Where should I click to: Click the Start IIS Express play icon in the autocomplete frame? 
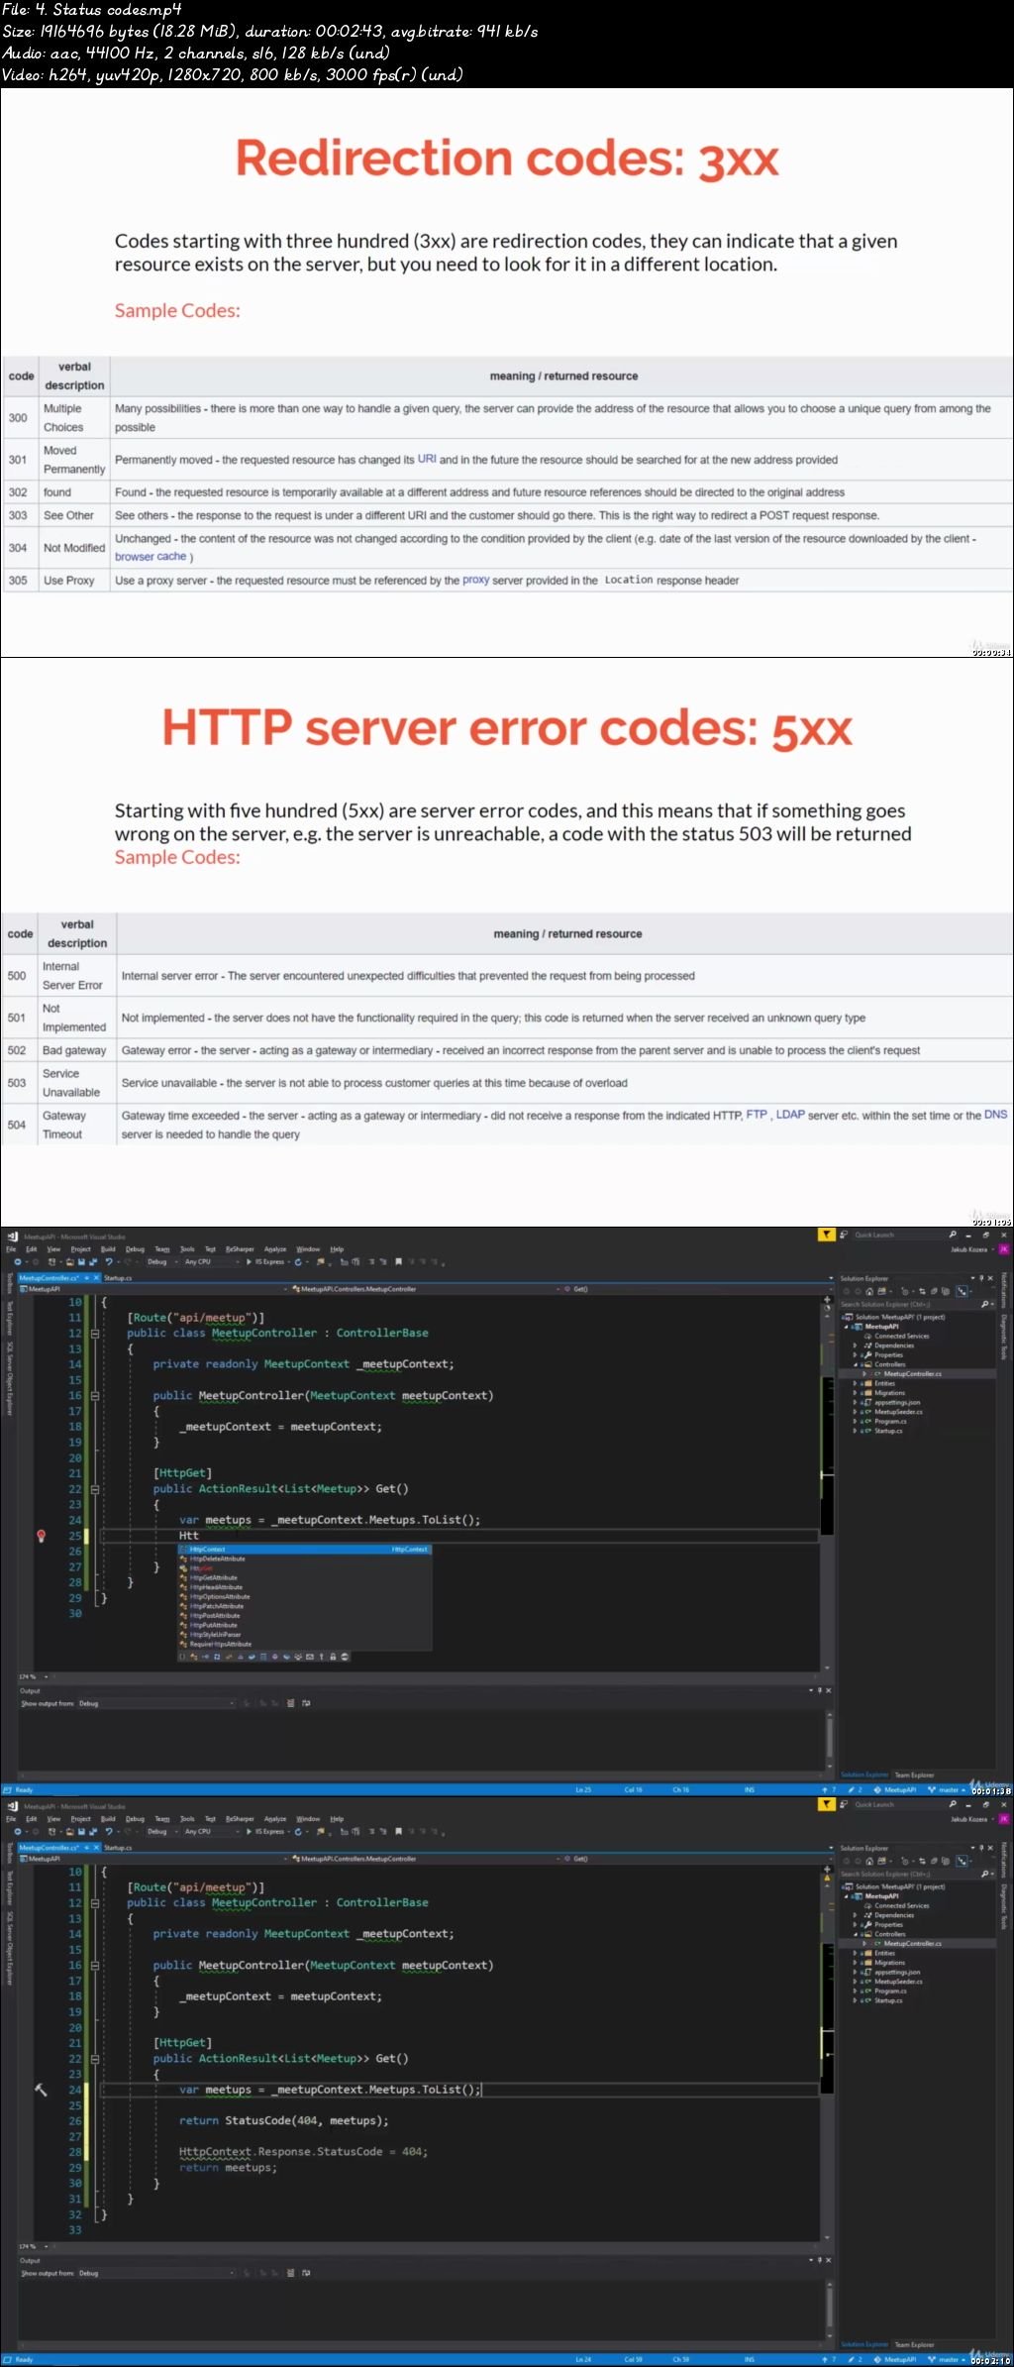coord(249,1261)
